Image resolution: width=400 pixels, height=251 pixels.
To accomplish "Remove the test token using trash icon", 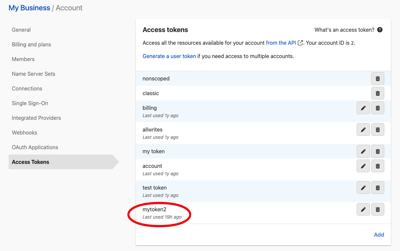I will [378, 188].
